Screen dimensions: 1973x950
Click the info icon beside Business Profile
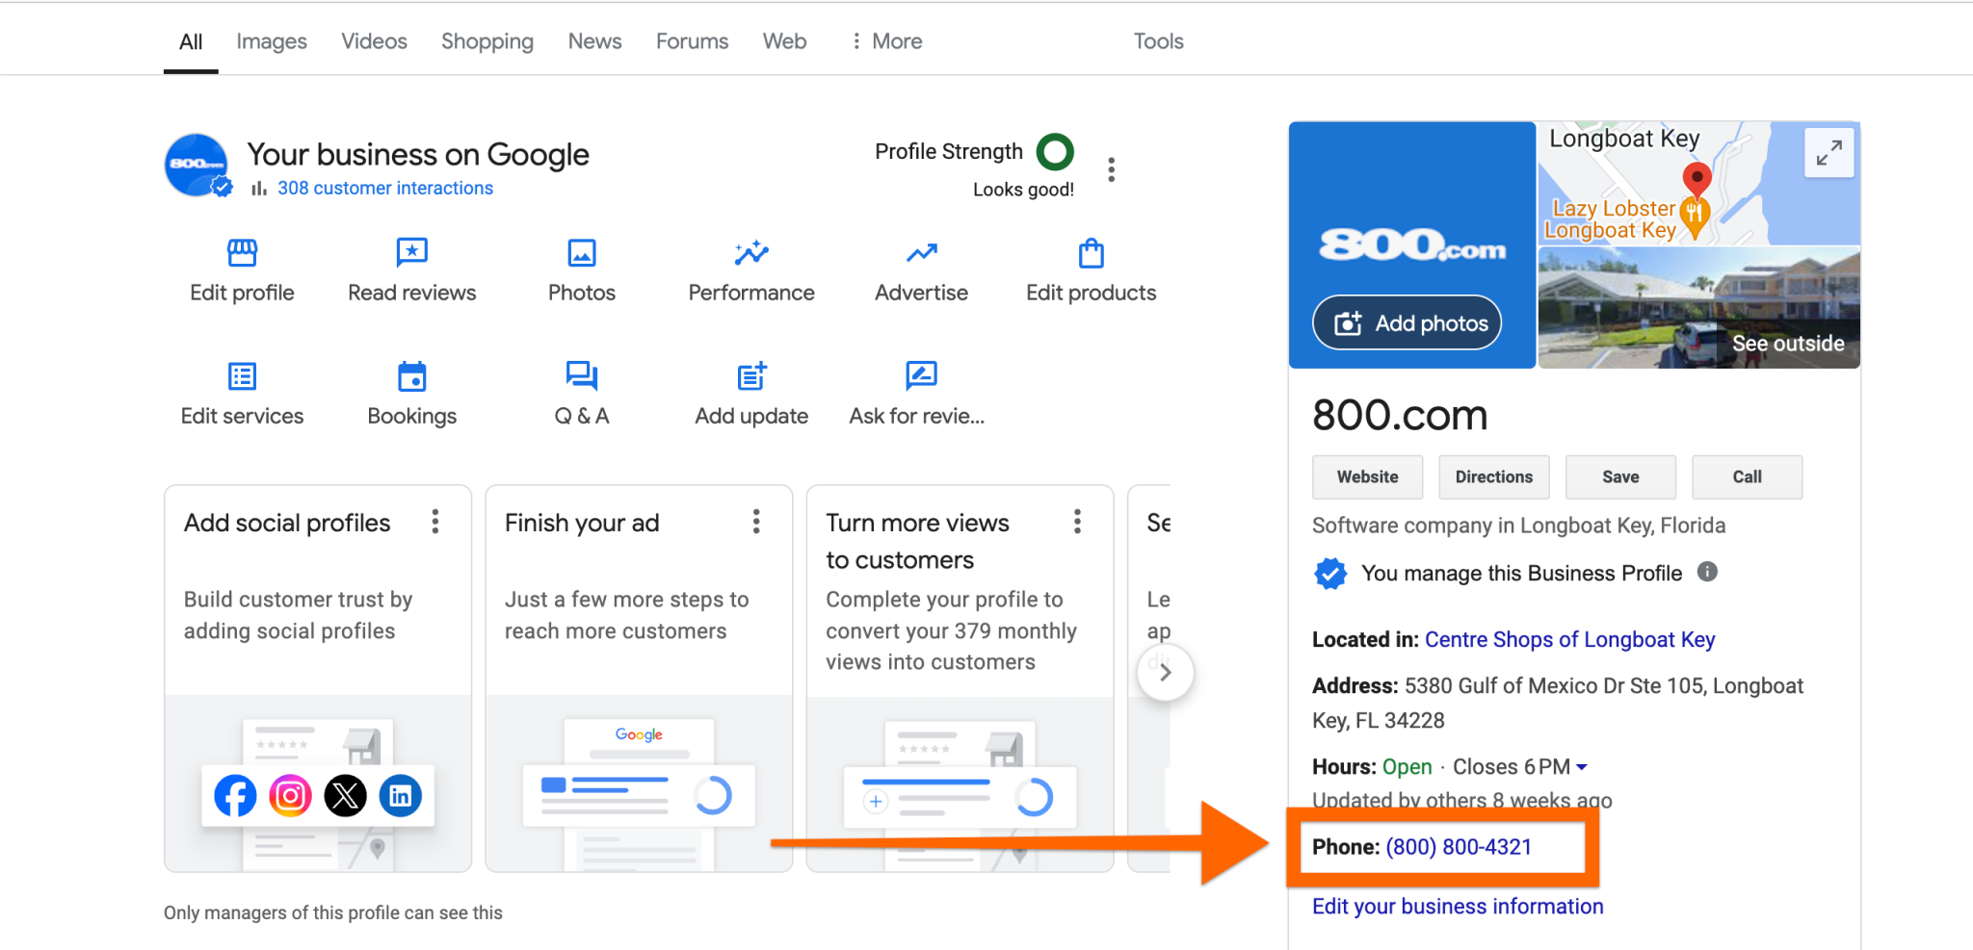pos(1707,572)
